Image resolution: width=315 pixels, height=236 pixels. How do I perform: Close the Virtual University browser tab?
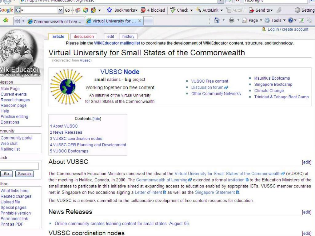click(140, 21)
